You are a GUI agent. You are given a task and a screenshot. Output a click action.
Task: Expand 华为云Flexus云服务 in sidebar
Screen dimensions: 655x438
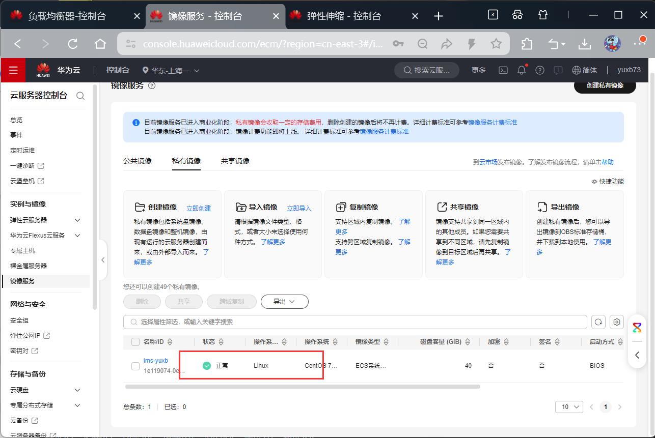tap(77, 236)
